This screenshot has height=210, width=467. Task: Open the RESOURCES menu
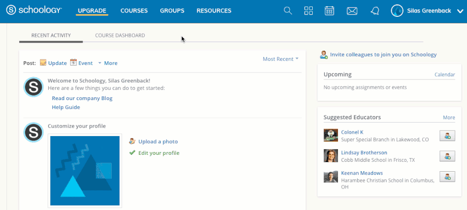point(214,11)
